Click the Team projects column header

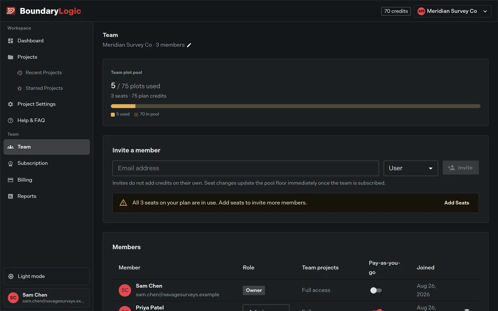[x=320, y=268]
